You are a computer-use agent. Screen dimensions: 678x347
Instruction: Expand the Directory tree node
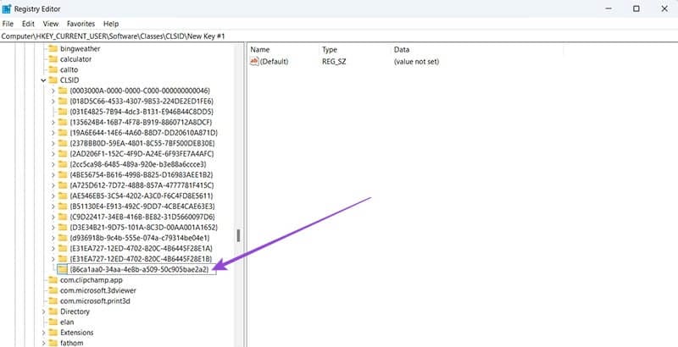(x=43, y=311)
